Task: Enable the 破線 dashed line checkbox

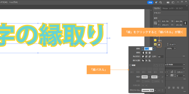Action: pos(130,65)
